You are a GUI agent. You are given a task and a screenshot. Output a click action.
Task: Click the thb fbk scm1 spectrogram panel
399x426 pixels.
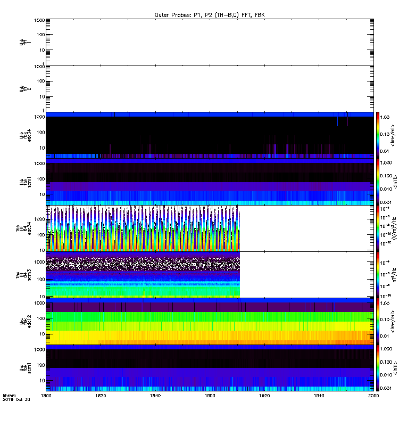(x=210, y=182)
